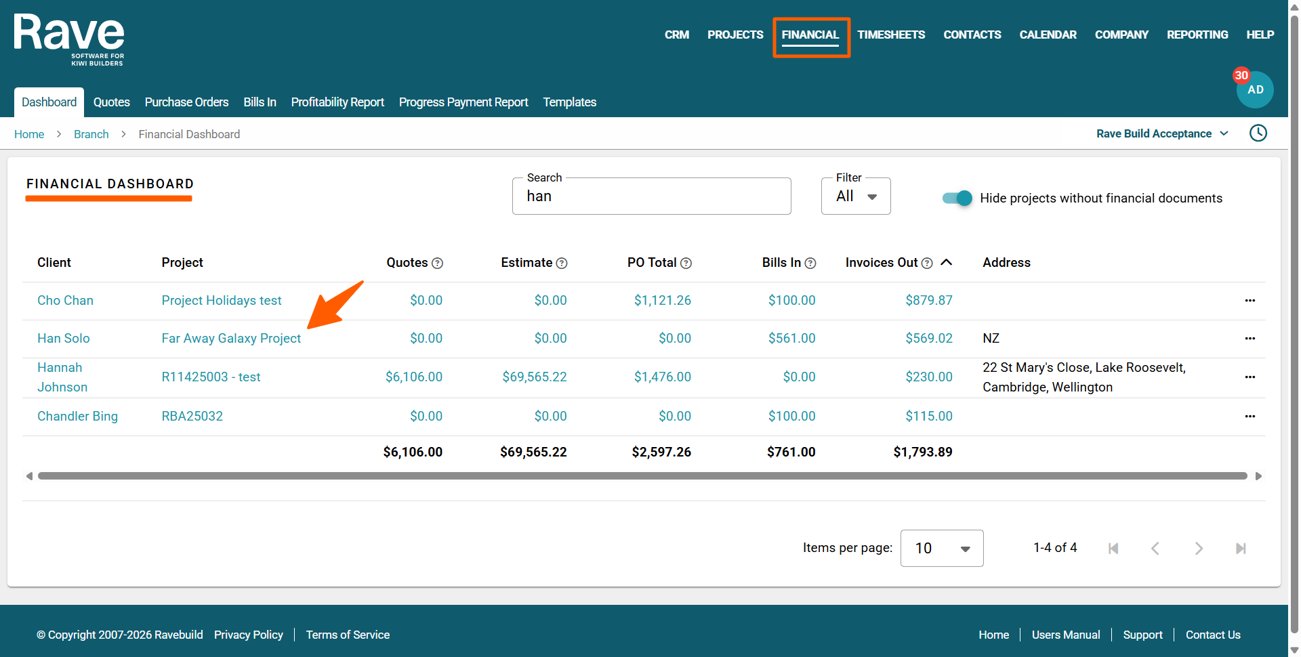The image size is (1301, 657).
Task: Open row options for Chandler Bing
Action: 1250,417
